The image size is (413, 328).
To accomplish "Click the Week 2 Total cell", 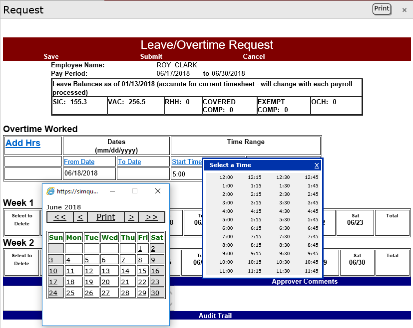I will (x=392, y=263).
